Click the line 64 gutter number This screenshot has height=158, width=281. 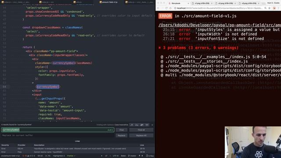click(x=4, y=87)
